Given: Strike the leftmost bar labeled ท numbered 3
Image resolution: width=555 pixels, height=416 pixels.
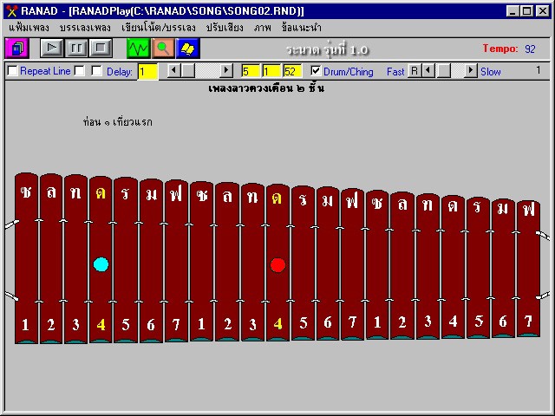Looking at the screenshot, I should (x=75, y=258).
